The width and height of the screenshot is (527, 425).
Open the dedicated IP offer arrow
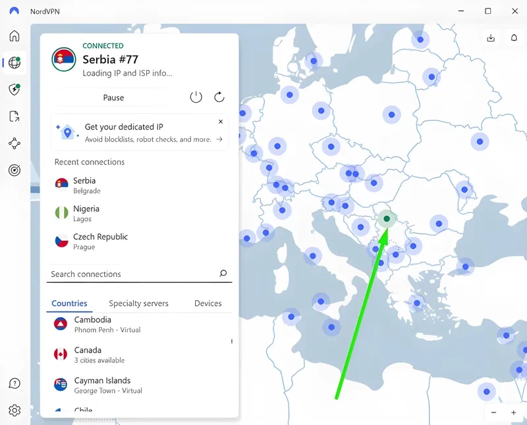(219, 139)
